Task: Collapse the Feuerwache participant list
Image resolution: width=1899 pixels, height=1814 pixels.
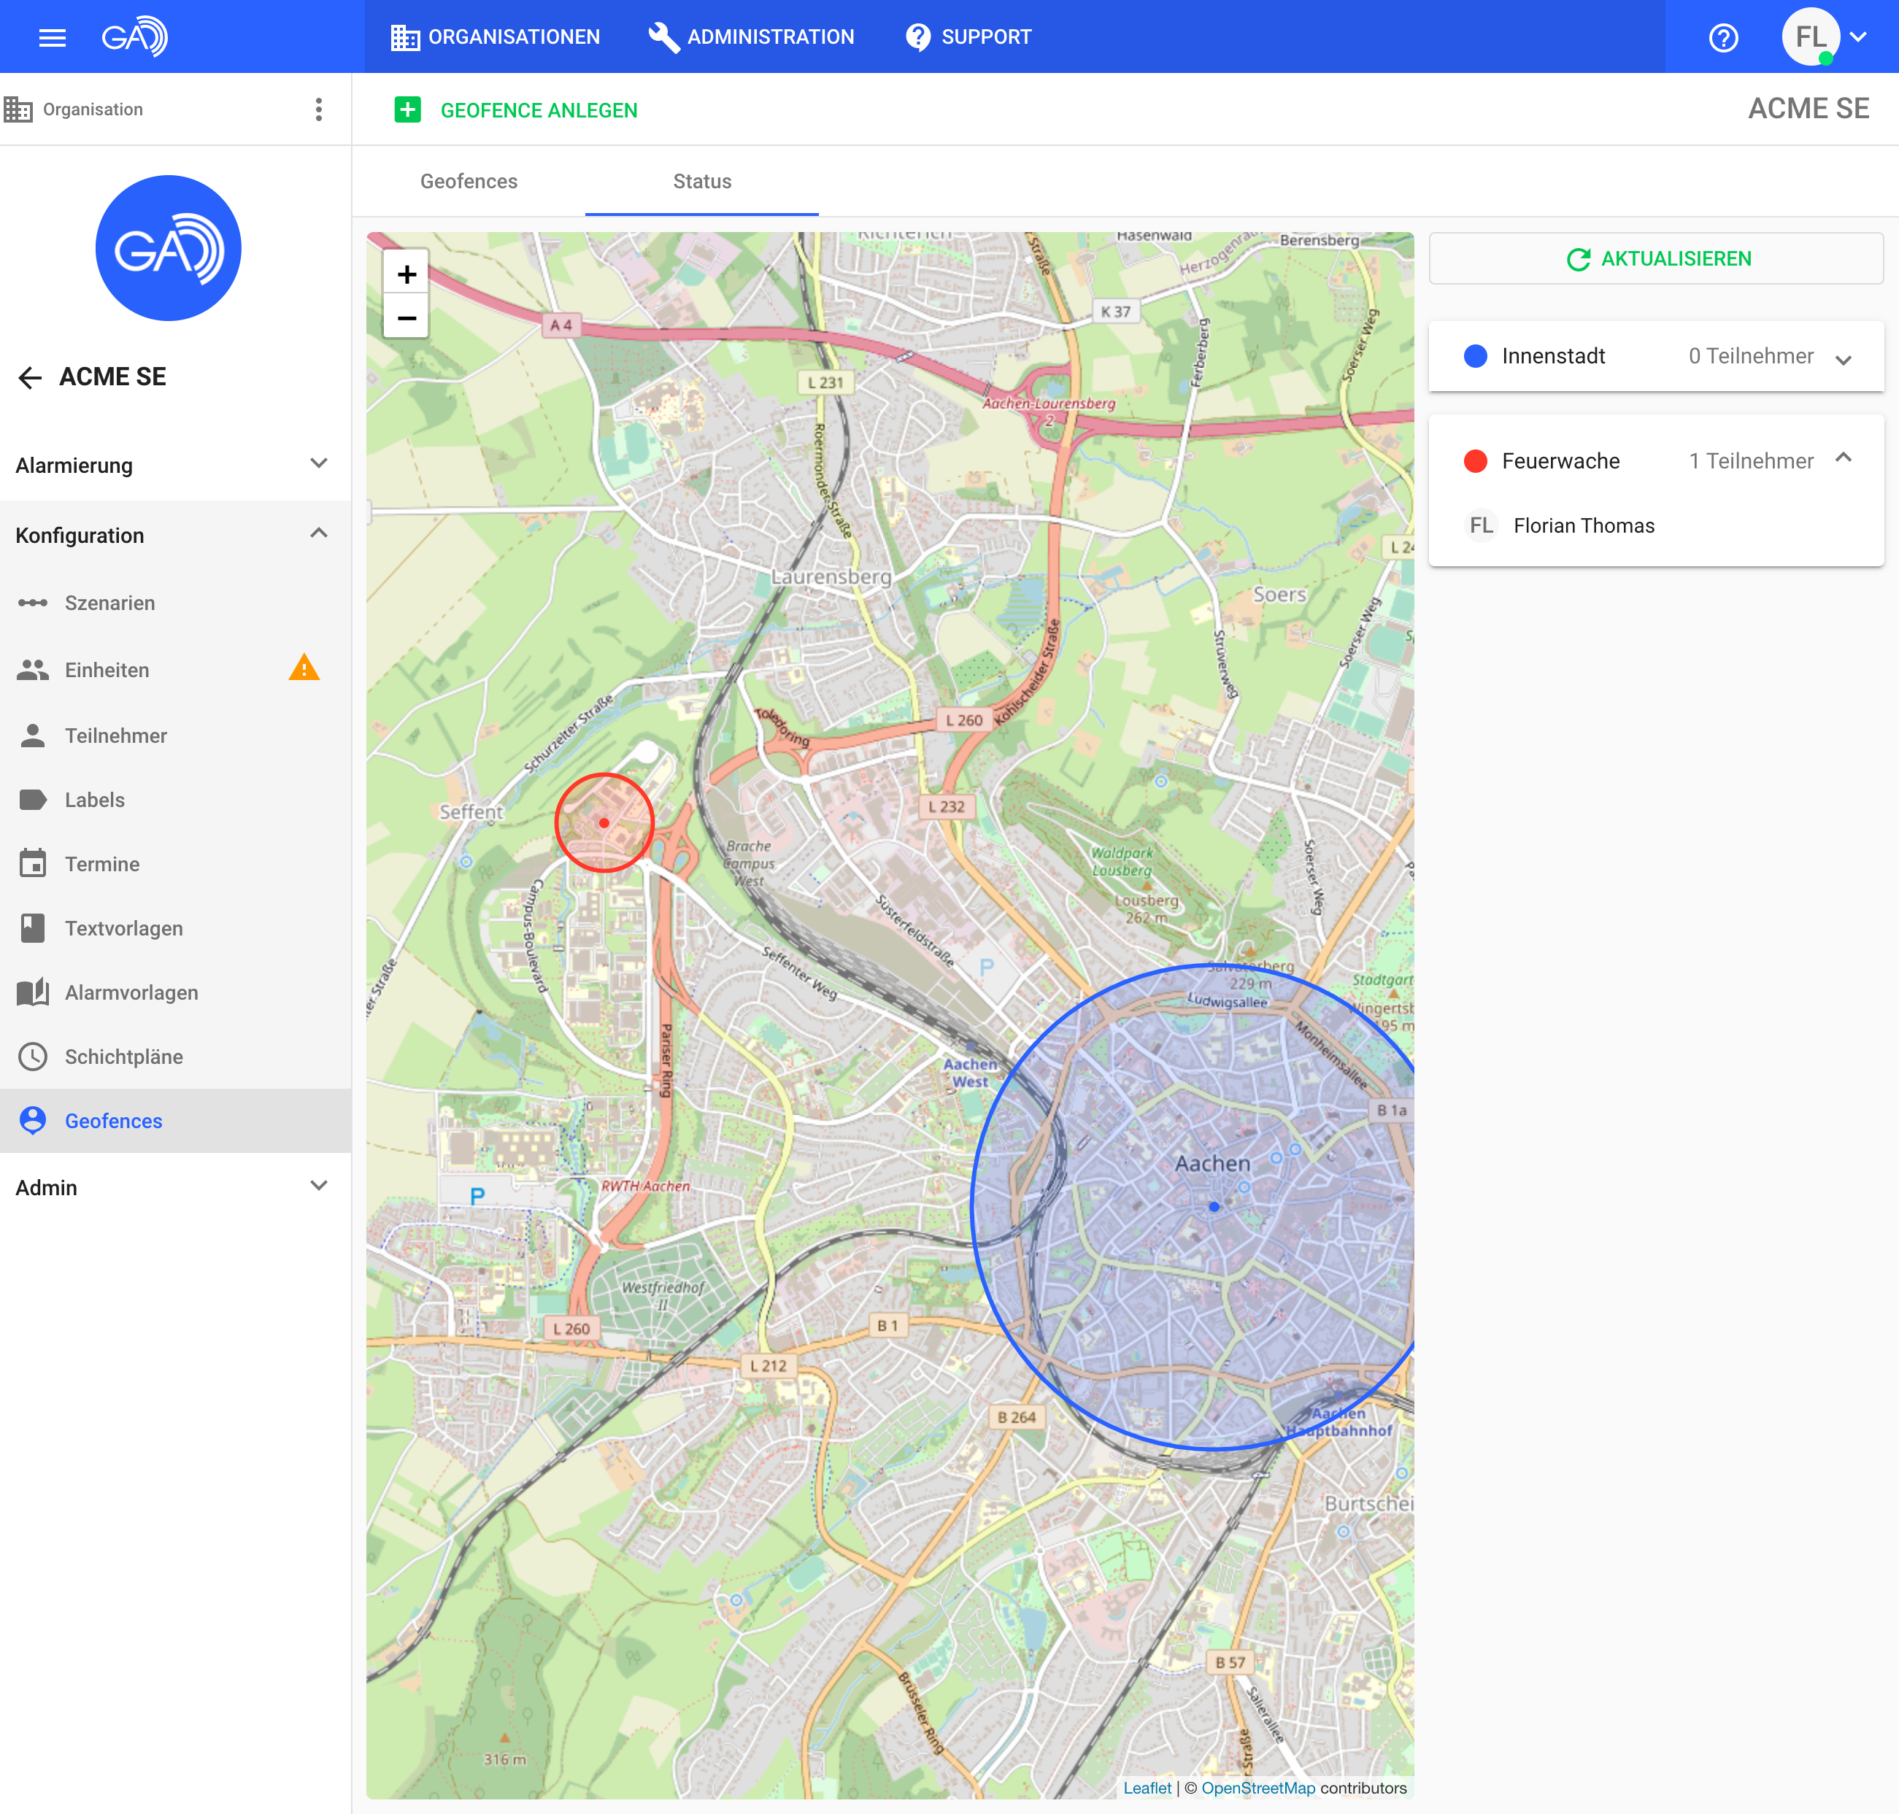Action: pyautogui.click(x=1843, y=459)
